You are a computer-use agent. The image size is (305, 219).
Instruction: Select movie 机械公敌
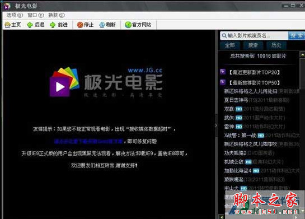coord(234,162)
